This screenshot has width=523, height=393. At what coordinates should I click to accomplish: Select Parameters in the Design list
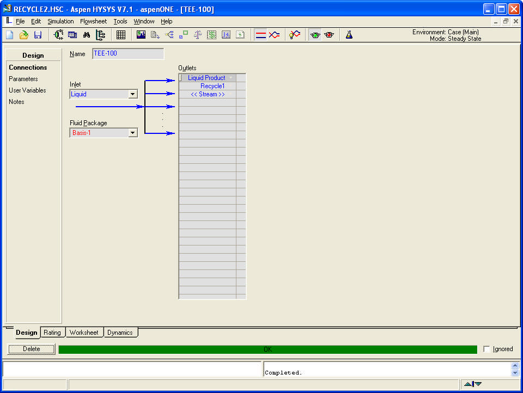[x=23, y=79]
